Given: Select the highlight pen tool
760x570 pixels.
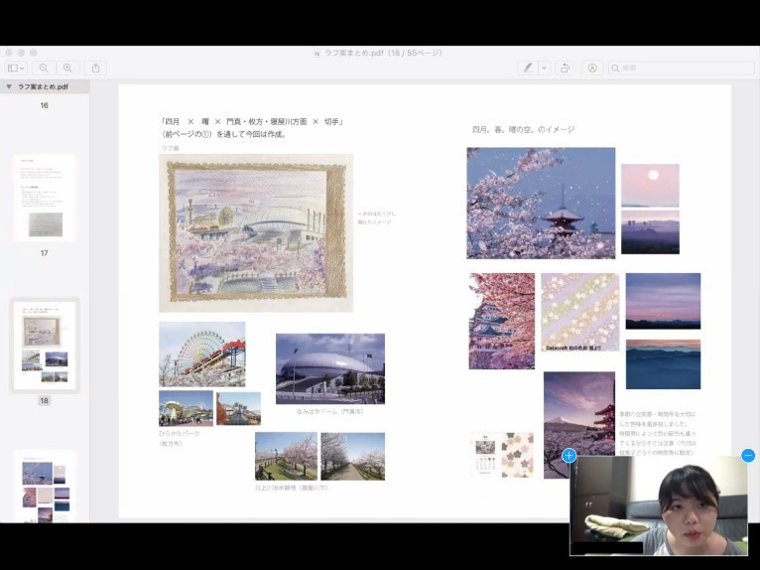Looking at the screenshot, I should point(528,69).
